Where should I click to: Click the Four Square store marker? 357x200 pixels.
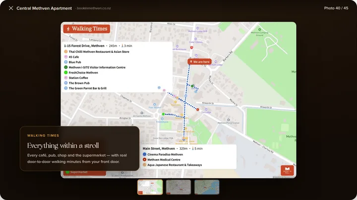point(155,105)
